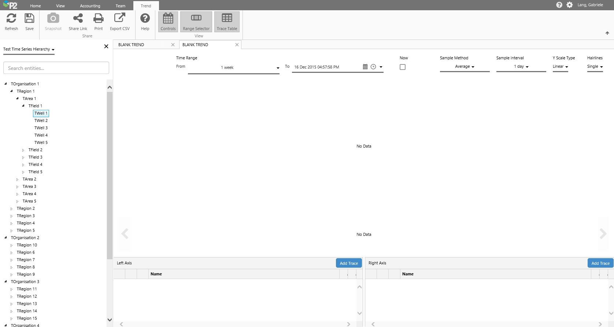
Task: Enable the Now checkbox
Action: pos(403,67)
